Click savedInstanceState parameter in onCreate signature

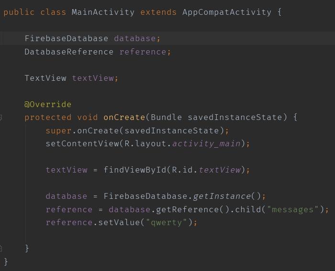[x=235, y=118]
